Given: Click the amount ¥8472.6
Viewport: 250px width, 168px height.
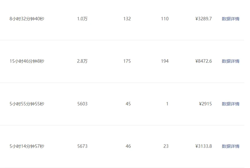Looking at the screenshot, I should 203,61.
